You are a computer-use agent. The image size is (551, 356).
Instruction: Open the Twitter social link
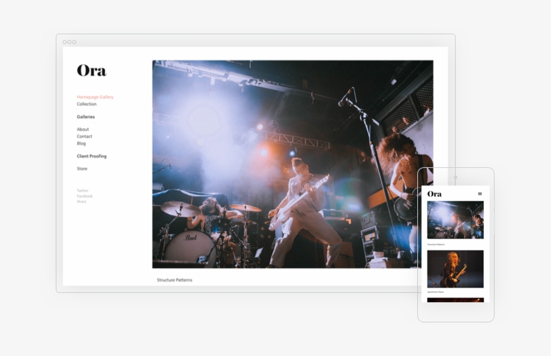click(83, 191)
